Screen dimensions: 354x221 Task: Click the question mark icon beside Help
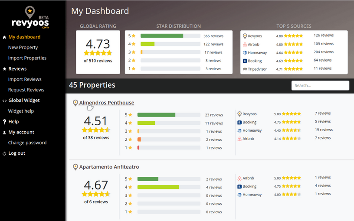pyautogui.click(x=4, y=122)
